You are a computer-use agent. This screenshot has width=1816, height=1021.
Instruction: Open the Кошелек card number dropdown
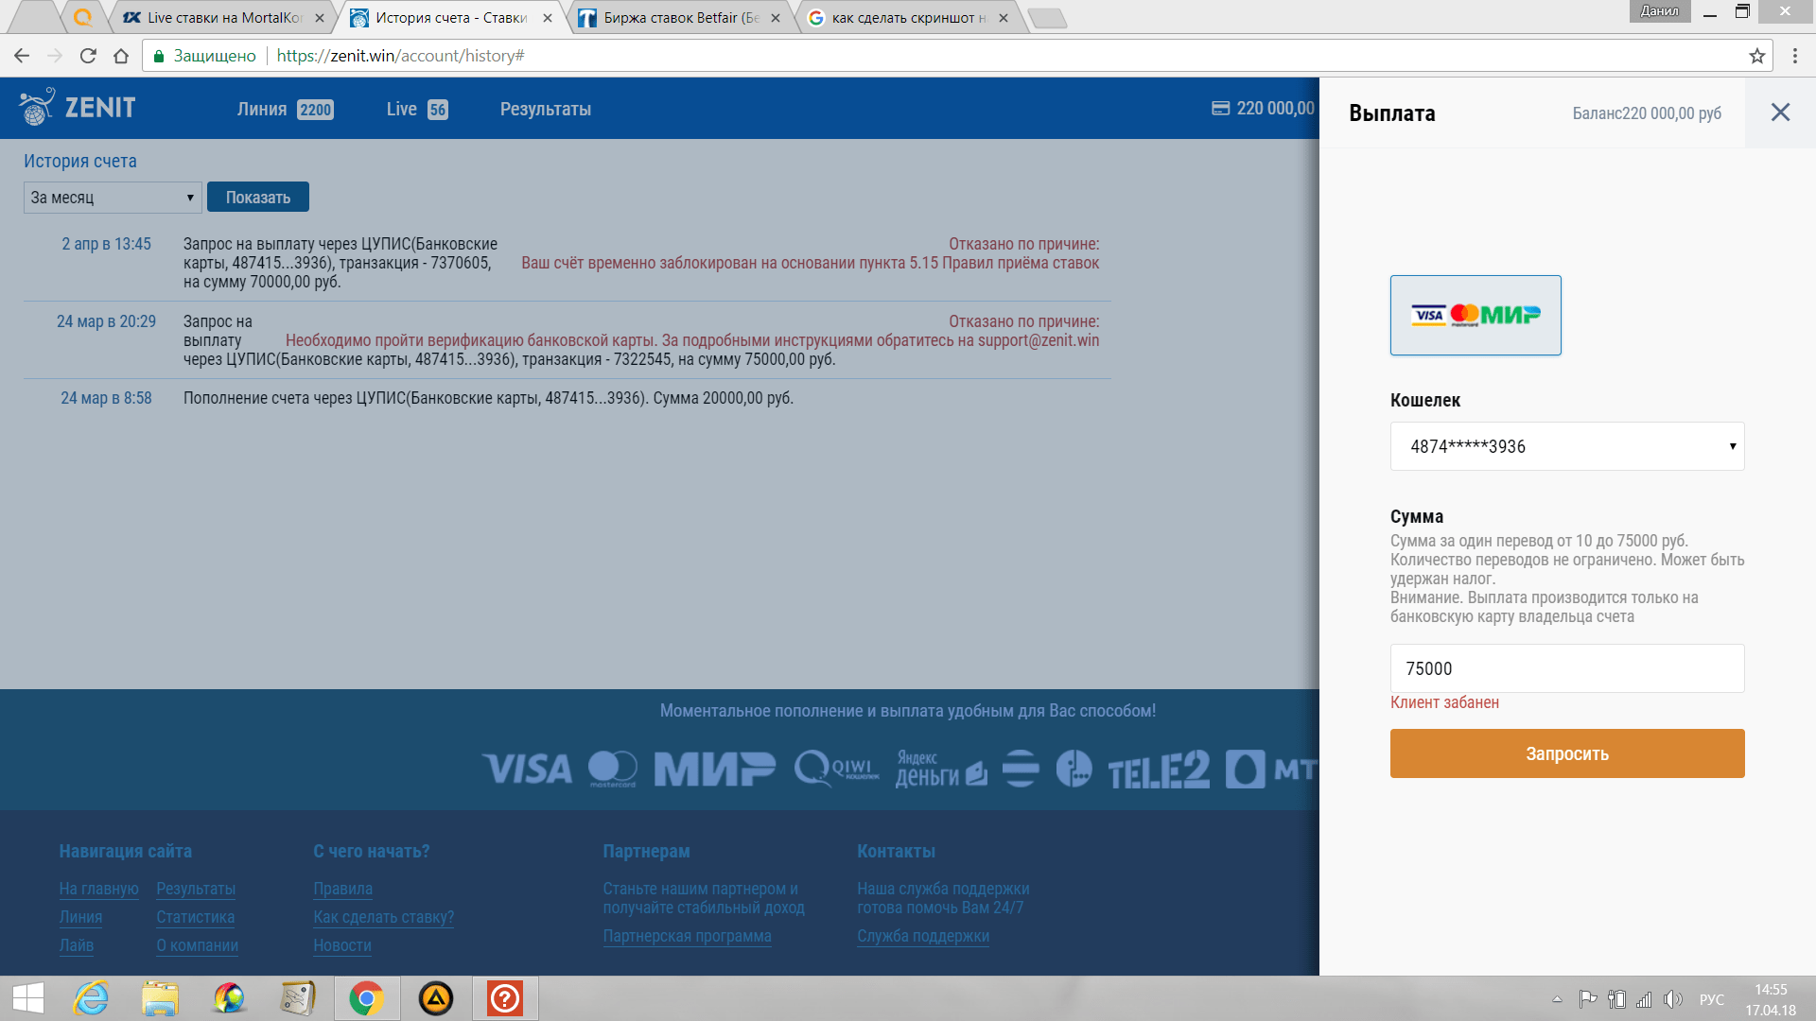1566,446
